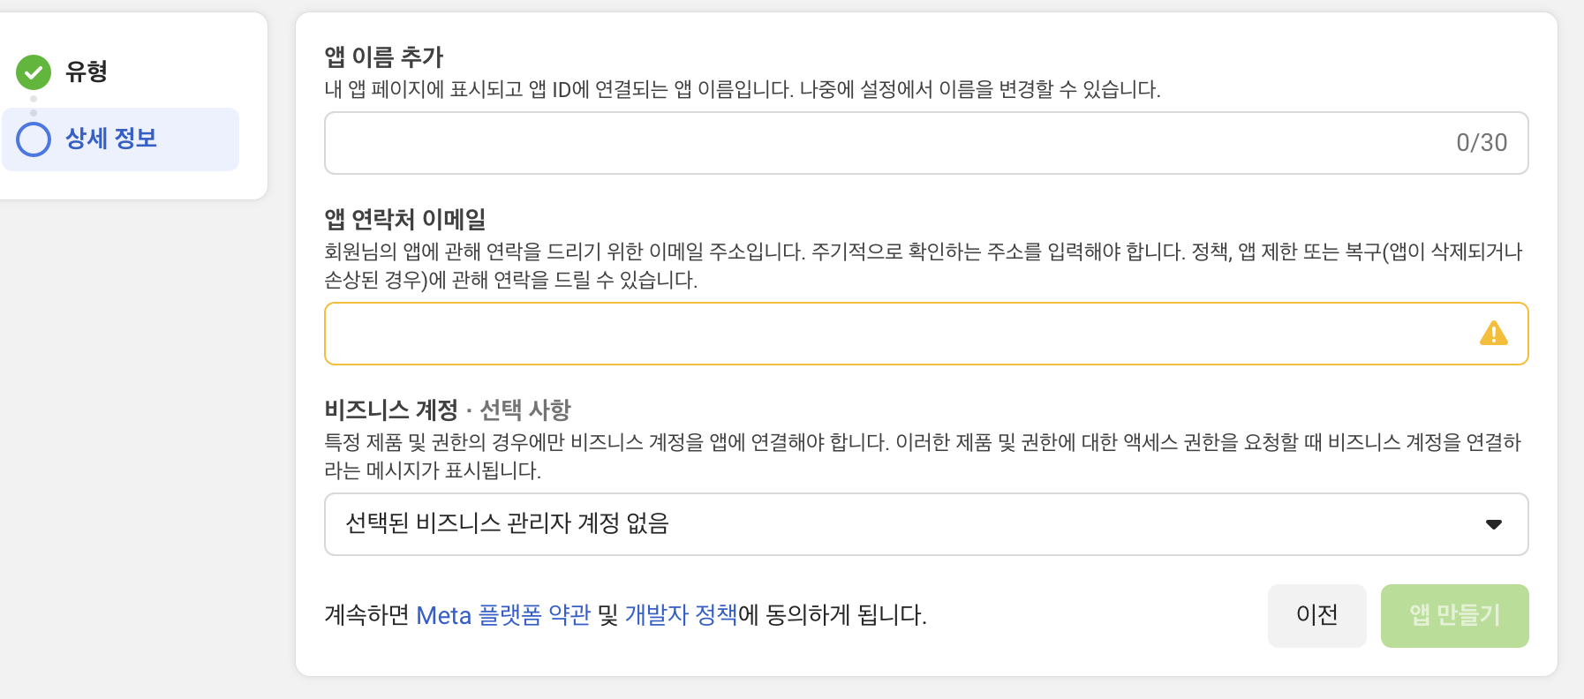This screenshot has width=1584, height=699.
Task: Click the app name description text
Action: (x=743, y=89)
